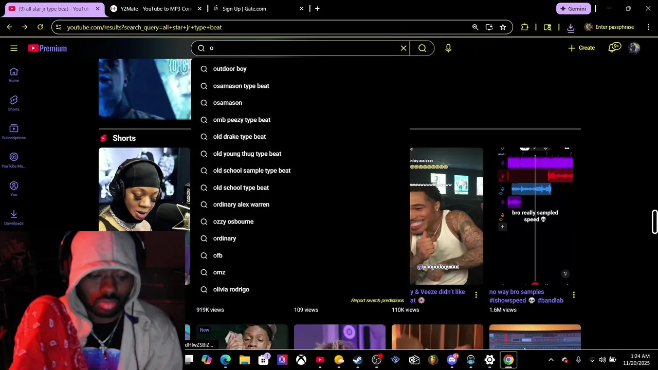Start voice search with microphone icon
This screenshot has width=658, height=370.
[x=448, y=48]
